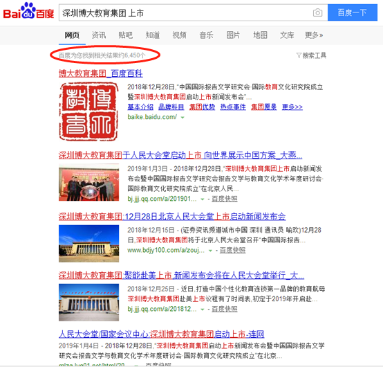Switch to the 资讯 tab
The image size is (383, 367).
(x=99, y=35)
